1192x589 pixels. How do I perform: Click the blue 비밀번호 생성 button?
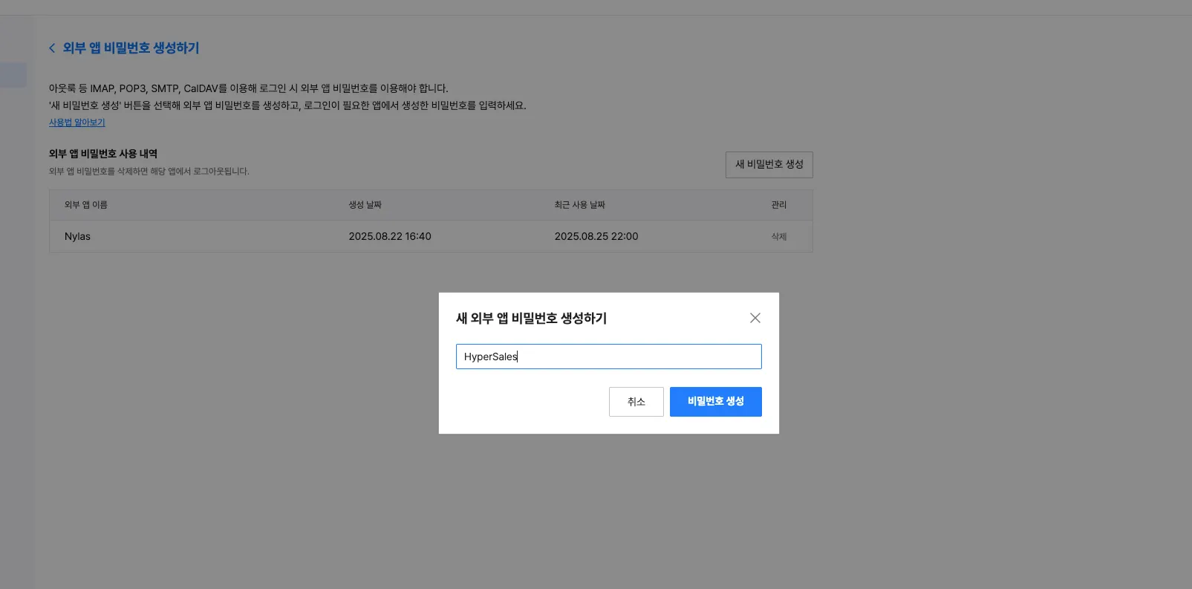715,402
